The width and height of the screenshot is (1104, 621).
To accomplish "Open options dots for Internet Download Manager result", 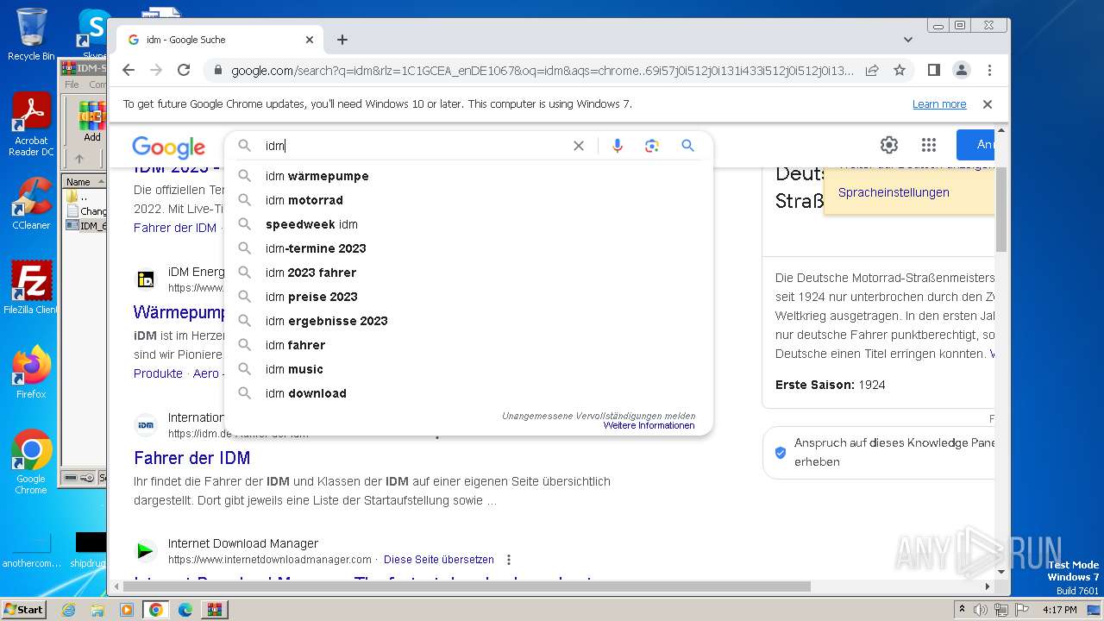I will pos(509,560).
